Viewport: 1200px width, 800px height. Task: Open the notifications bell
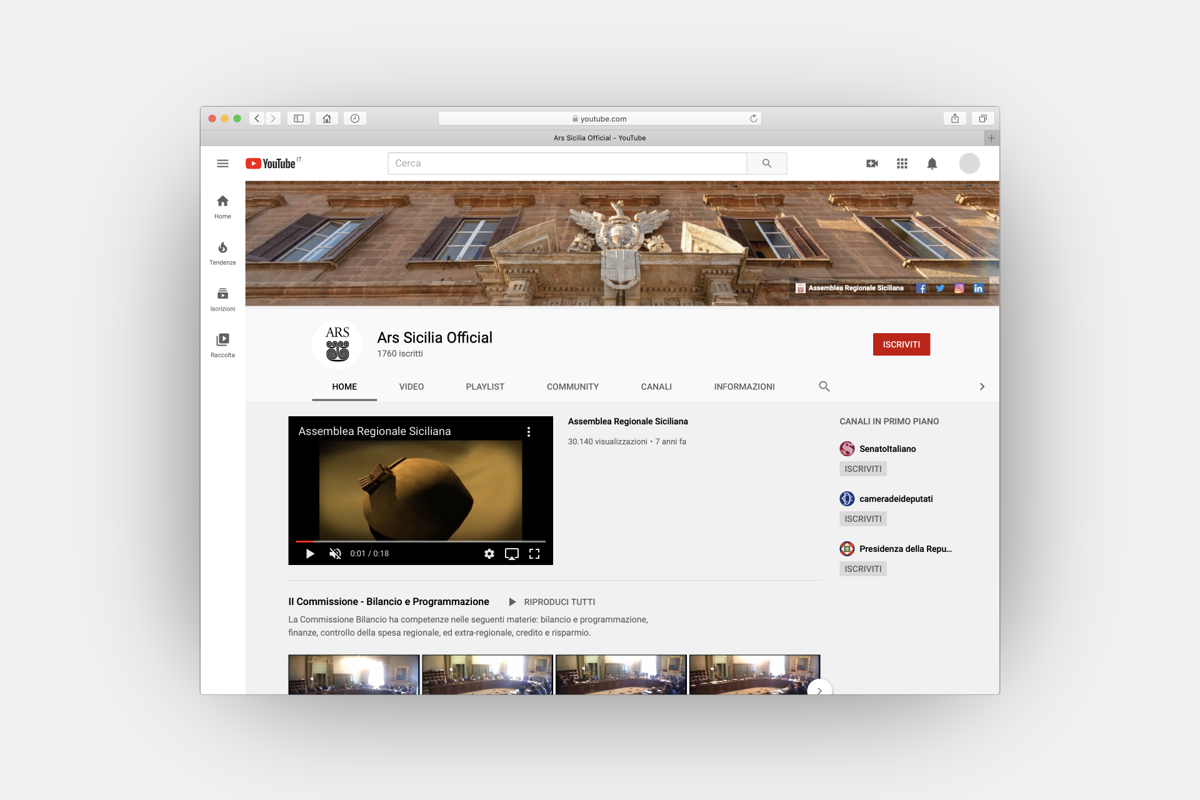[x=932, y=164]
